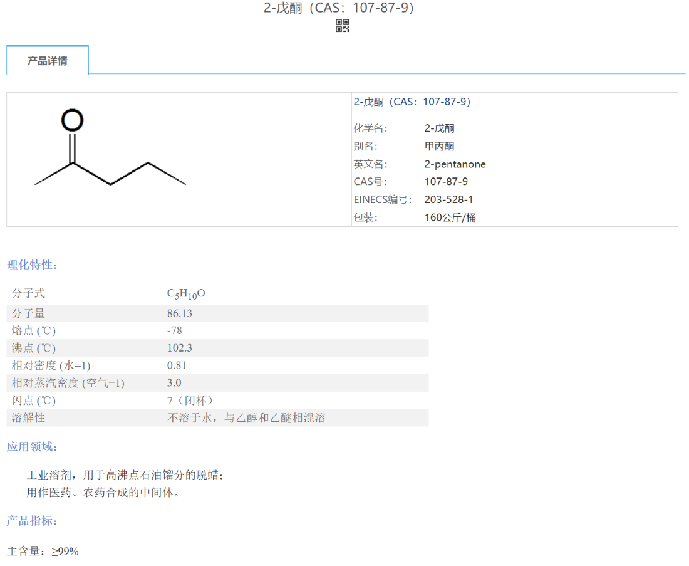Click the 理化特性 section heading

(33, 265)
